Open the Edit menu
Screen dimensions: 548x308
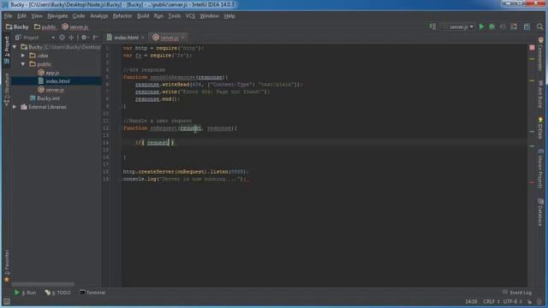pos(21,16)
